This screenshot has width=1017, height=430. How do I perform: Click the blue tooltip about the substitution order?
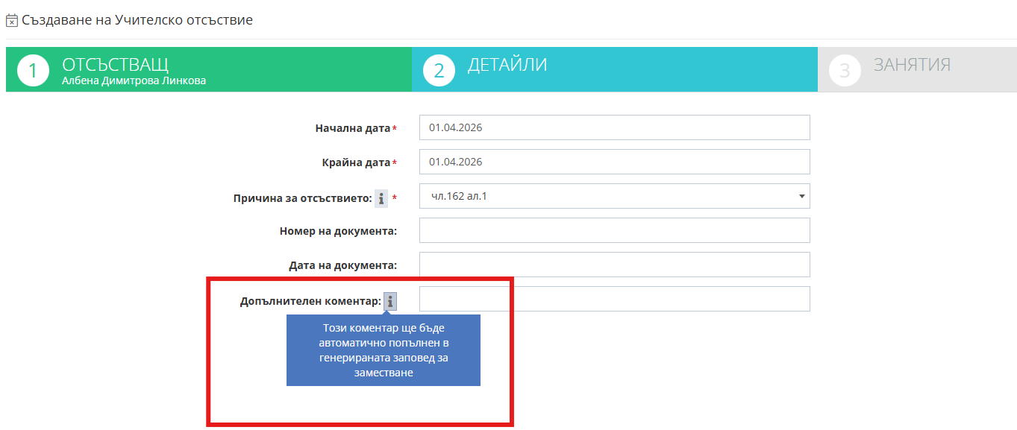383,350
